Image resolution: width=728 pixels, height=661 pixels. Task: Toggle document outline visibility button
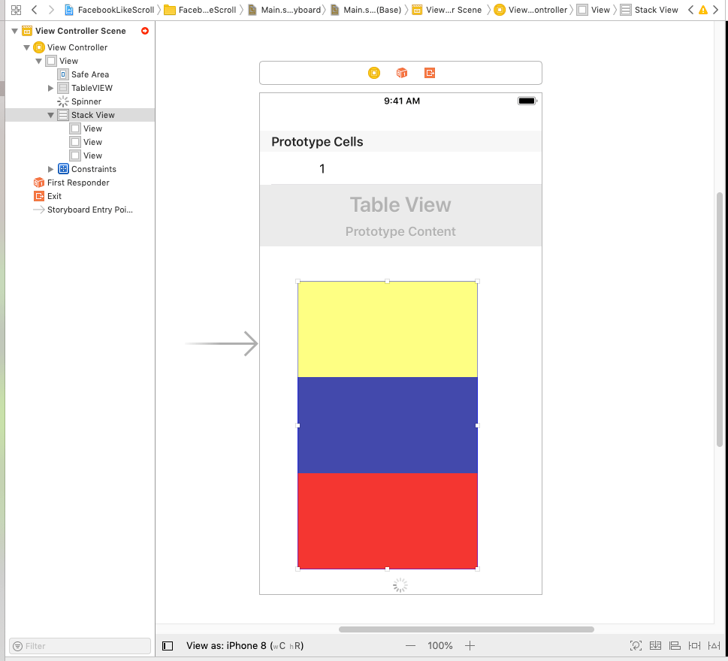click(168, 646)
